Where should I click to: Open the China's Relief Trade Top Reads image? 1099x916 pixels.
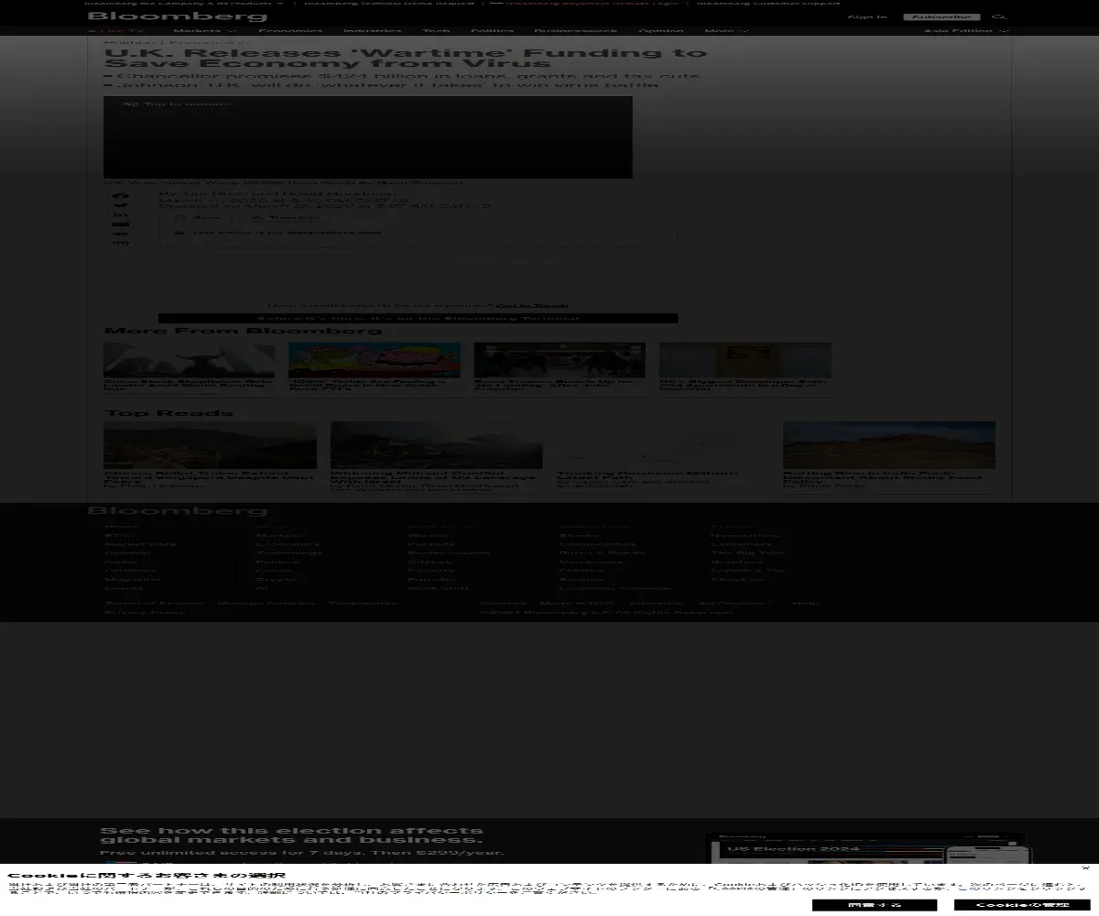tap(210, 445)
